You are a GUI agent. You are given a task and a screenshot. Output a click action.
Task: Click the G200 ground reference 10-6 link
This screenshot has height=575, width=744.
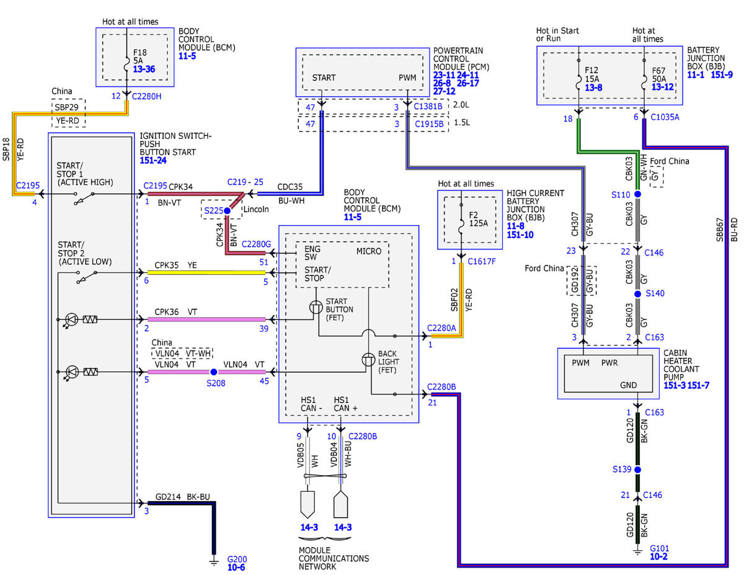[x=237, y=567]
